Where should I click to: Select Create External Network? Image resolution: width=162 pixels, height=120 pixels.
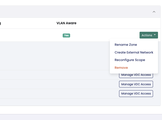point(134,52)
